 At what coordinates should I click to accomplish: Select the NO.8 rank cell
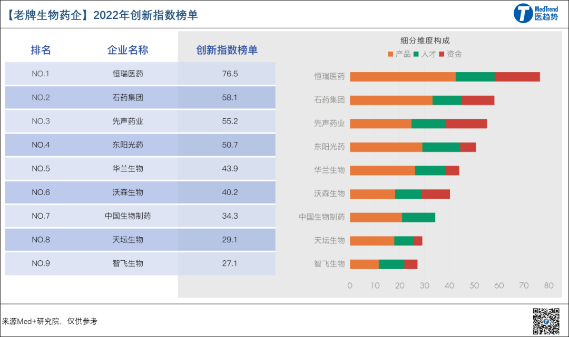[41, 240]
